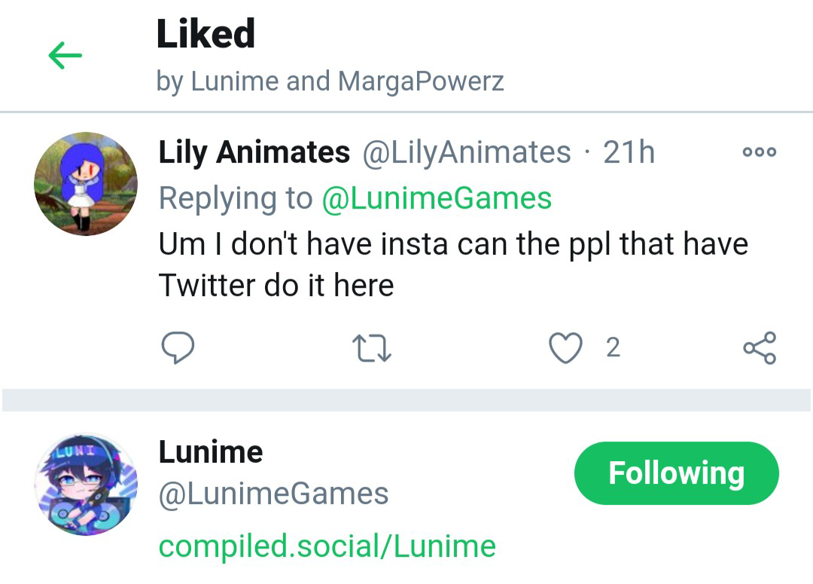
Task: Click the Liked page title
Action: tap(206, 34)
